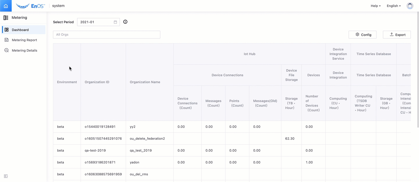419x182 pixels.
Task: Click the info icon beside period selector
Action: [x=125, y=22]
